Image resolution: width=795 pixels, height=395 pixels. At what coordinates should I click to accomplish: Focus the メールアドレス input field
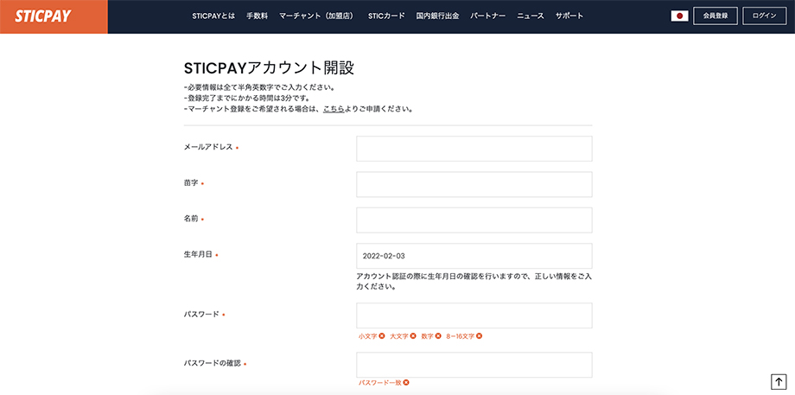(474, 149)
